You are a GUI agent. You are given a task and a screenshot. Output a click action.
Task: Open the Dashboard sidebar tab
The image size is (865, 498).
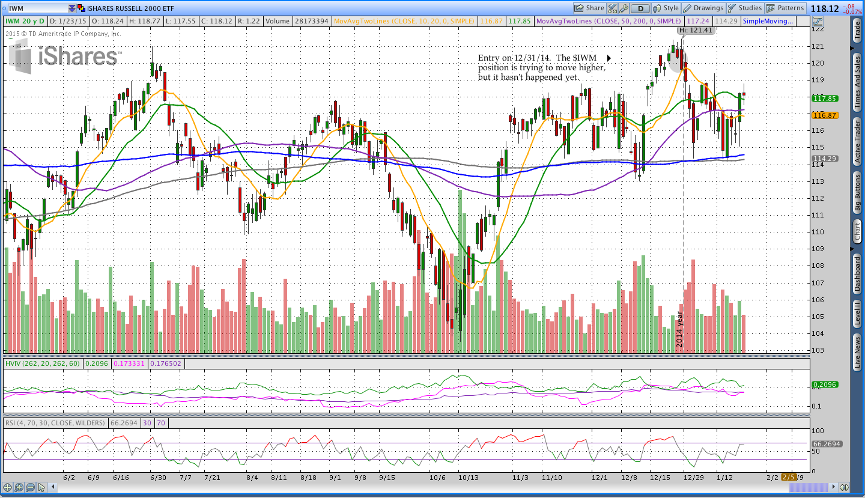click(857, 274)
